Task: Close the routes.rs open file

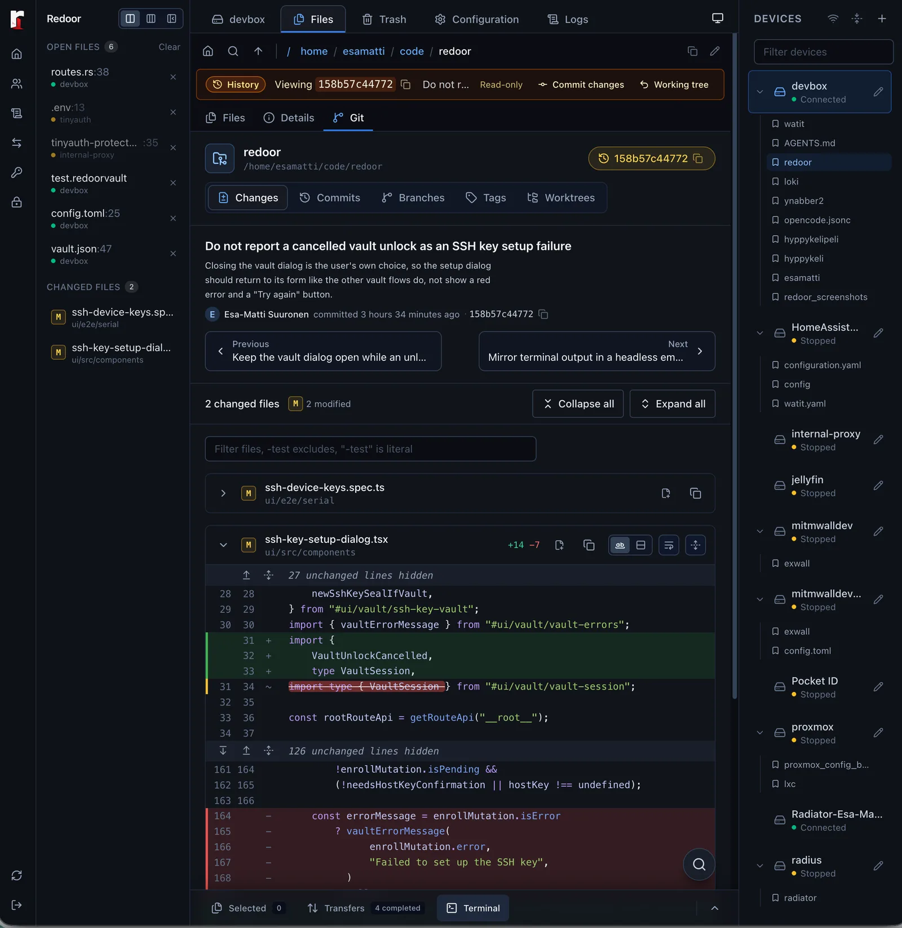Action: (173, 77)
